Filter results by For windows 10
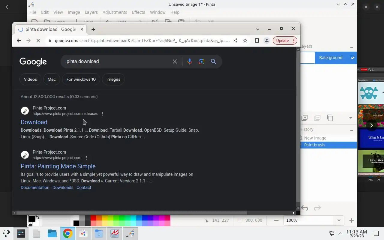Screen dimensions: 384x240 point(81,79)
